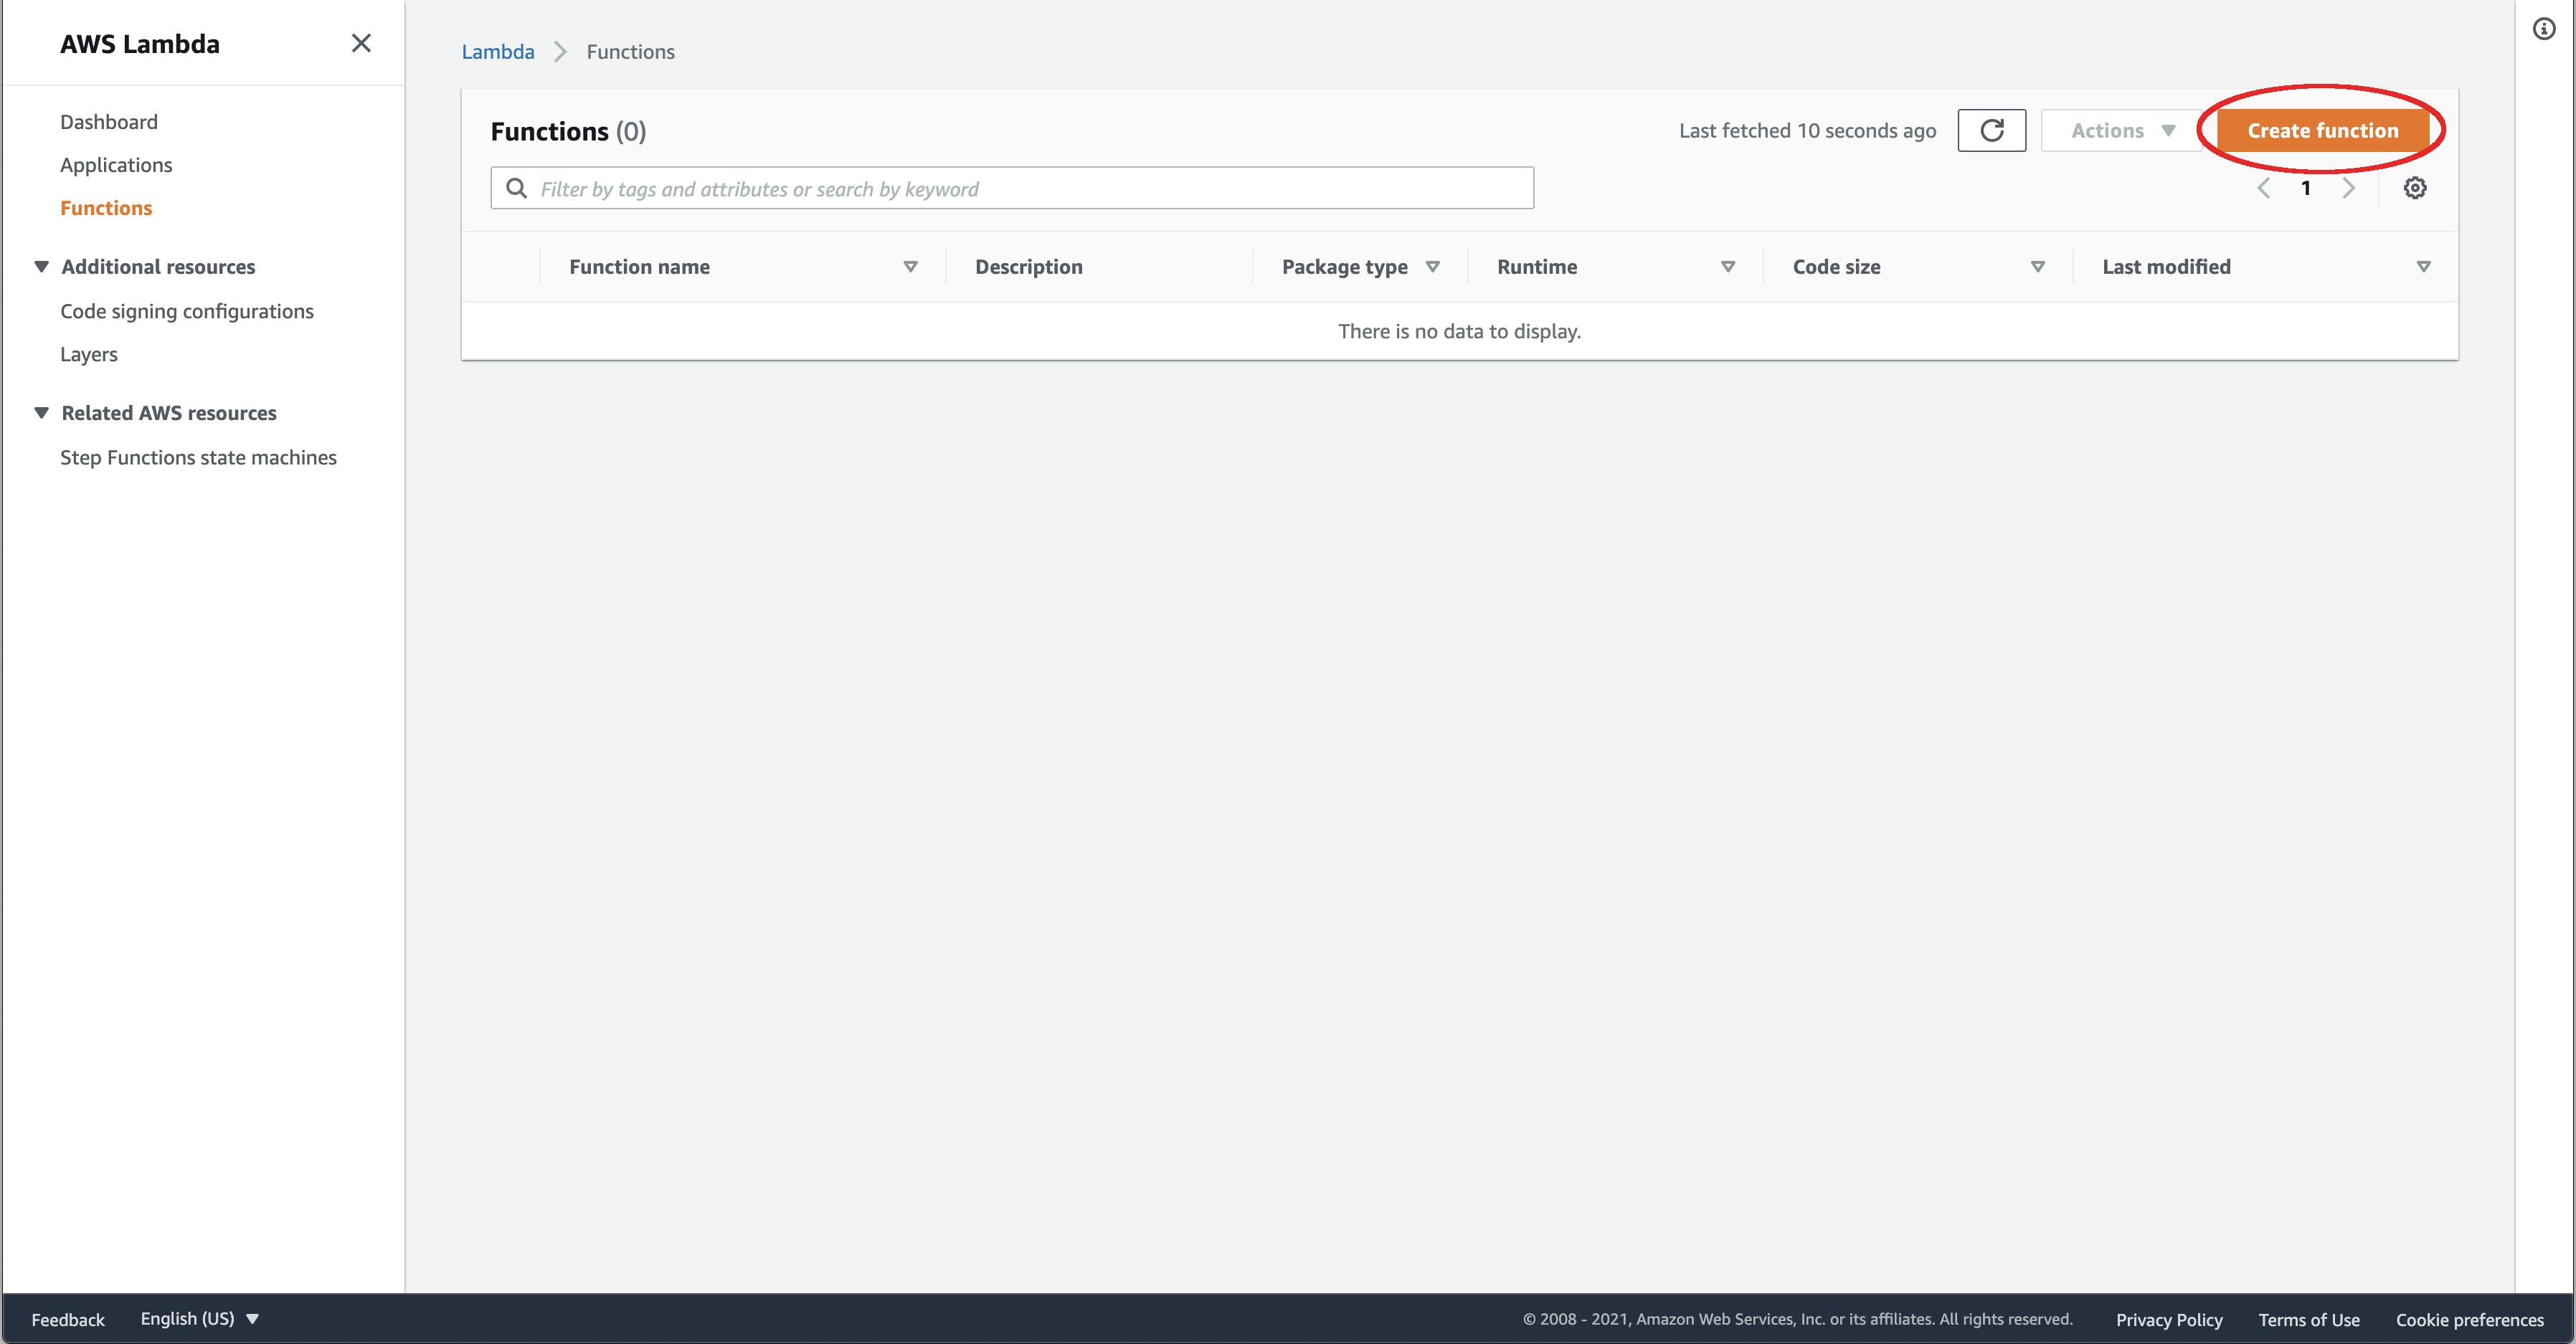Viewport: 2576px width, 1344px height.
Task: Click the Runtime column header text
Action: (1536, 267)
